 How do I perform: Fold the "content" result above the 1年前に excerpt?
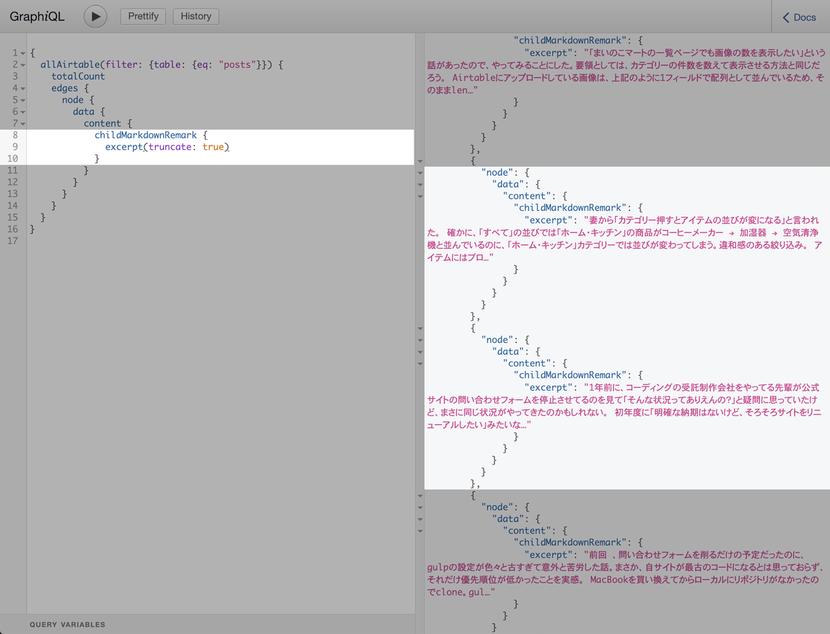(x=420, y=364)
